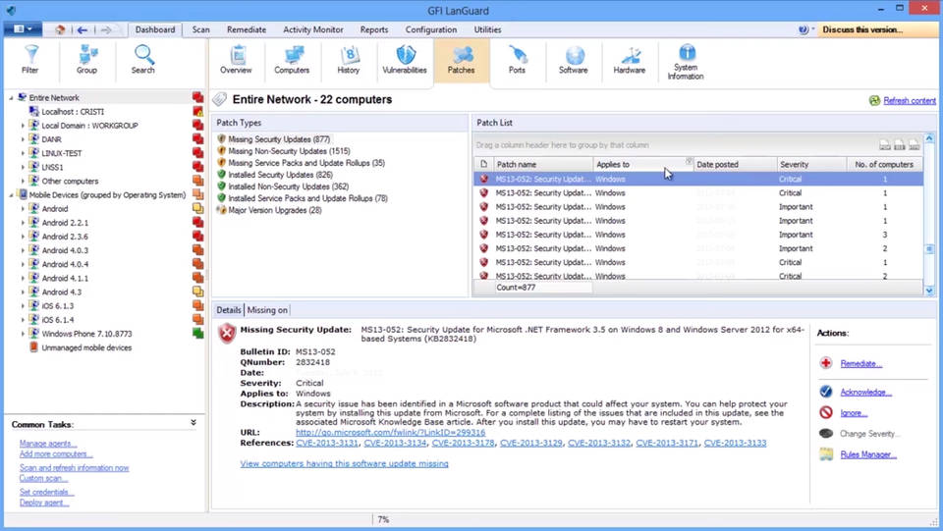Open the Remediate menu tab
The height and width of the screenshot is (531, 943).
coord(246,29)
